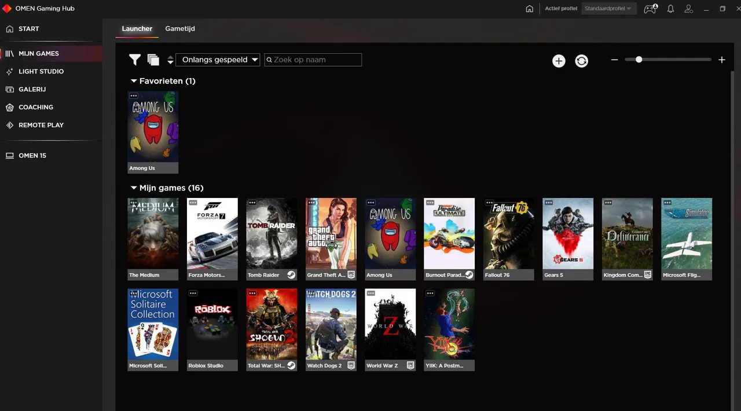741x411 pixels.
Task: Open the three-dot menu on Favorieten's Among Us
Action: (x=134, y=96)
